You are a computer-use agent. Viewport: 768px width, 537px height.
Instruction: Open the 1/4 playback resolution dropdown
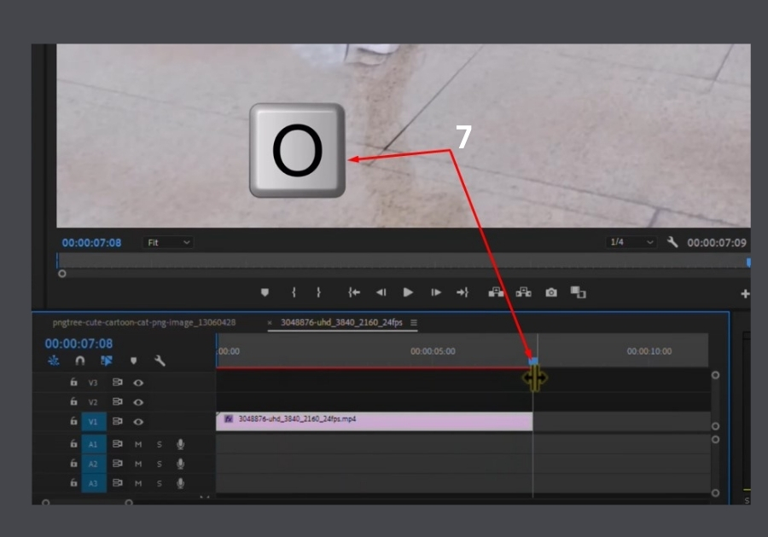pyautogui.click(x=631, y=242)
